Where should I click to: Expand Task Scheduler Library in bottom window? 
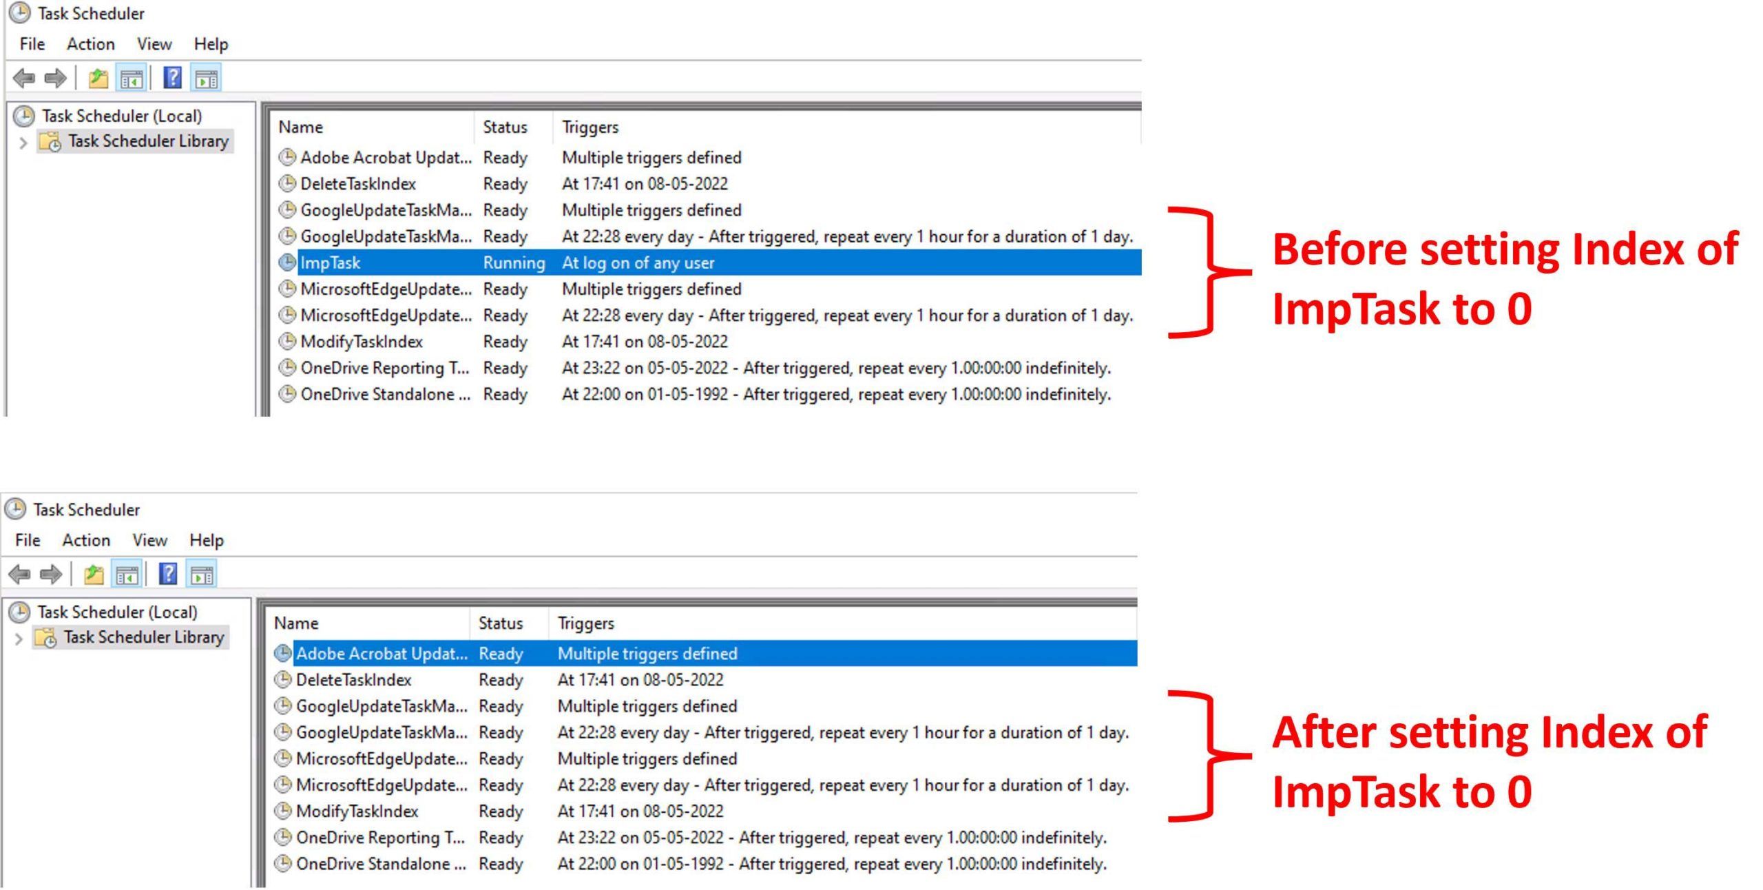tap(19, 639)
